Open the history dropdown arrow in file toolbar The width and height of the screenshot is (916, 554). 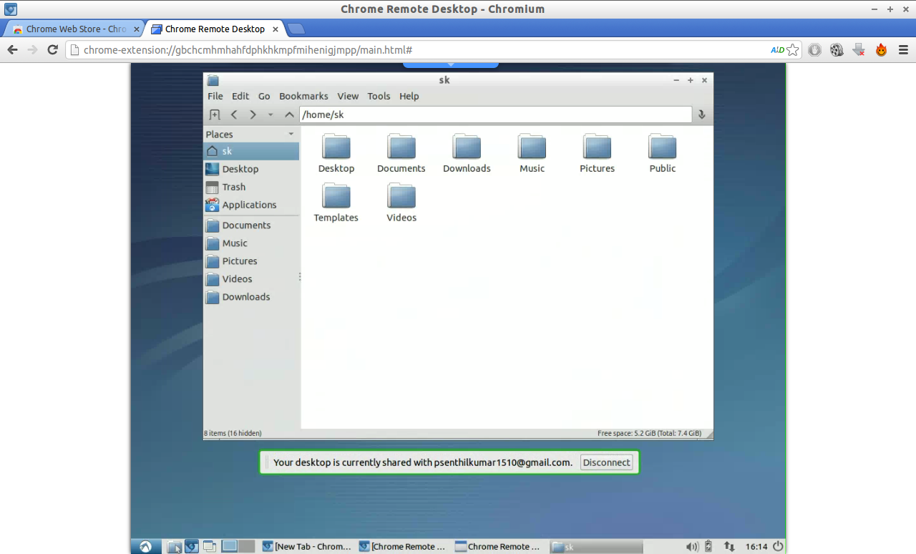271,115
